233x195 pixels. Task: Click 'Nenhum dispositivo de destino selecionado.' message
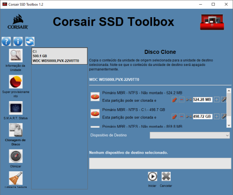point(128,153)
